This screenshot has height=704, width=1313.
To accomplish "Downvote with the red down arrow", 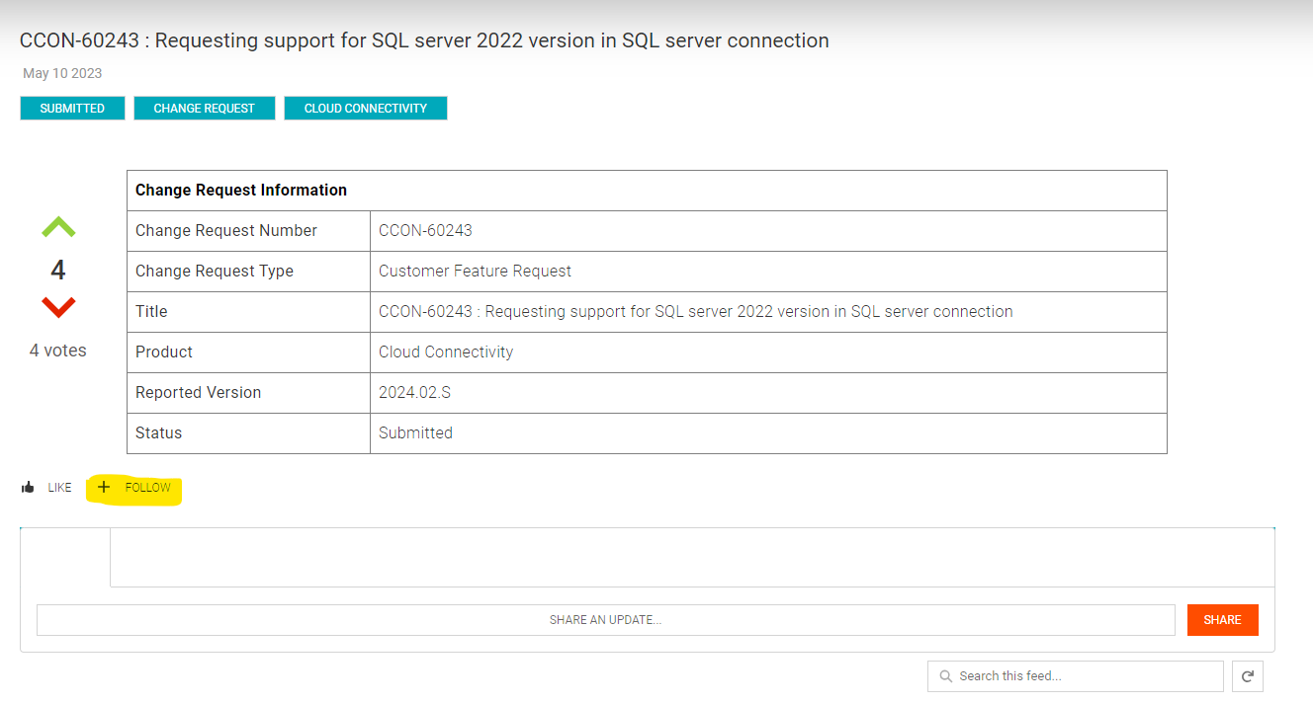I will coord(58,307).
